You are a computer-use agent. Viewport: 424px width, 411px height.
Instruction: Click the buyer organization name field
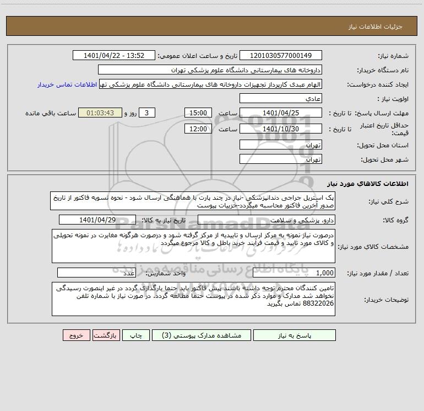(210, 70)
